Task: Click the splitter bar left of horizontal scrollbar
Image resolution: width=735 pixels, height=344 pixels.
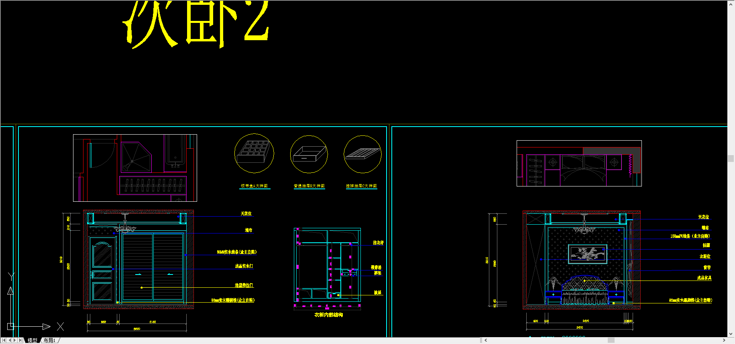Action: (481, 340)
